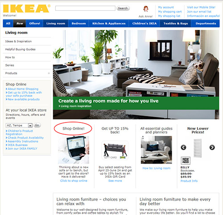Follow the Click to shop online link
This screenshot has width=223, height=215.
pyautogui.click(x=74, y=181)
